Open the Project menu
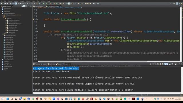The height and width of the screenshot is (103, 183). (33, 1)
